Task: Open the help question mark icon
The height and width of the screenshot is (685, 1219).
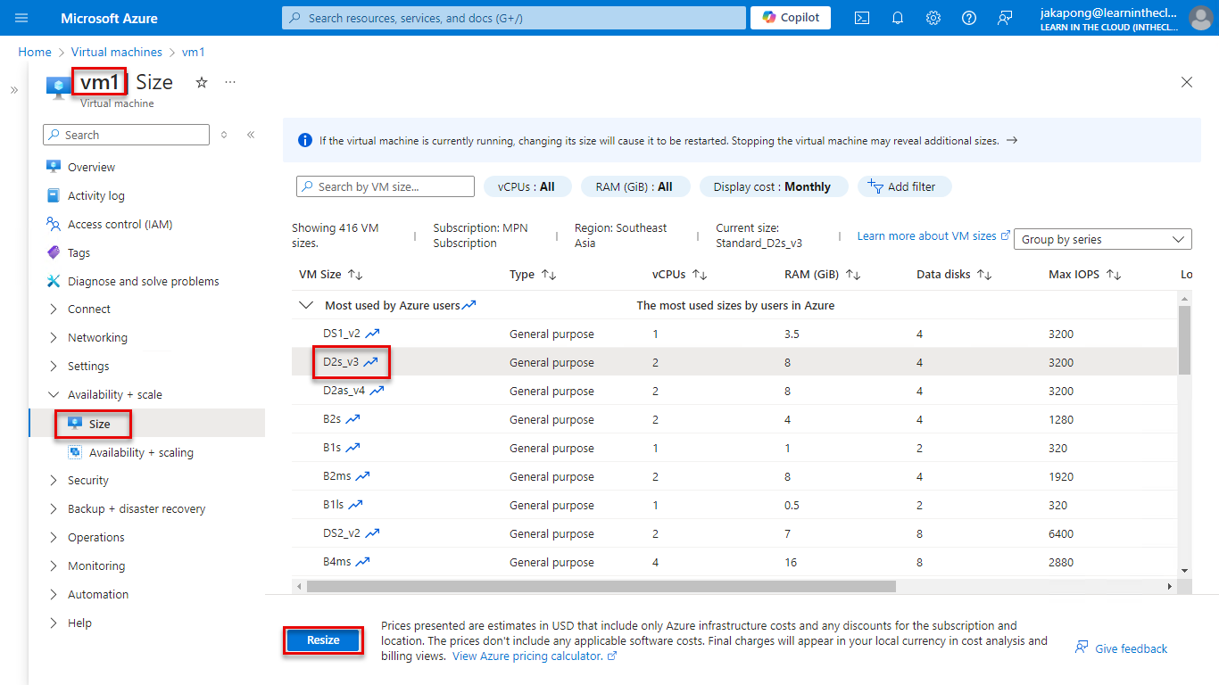Action: [x=969, y=18]
